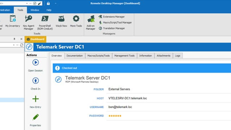Click the Open Session play icon
This screenshot has height=130, width=231.
[x=36, y=62]
